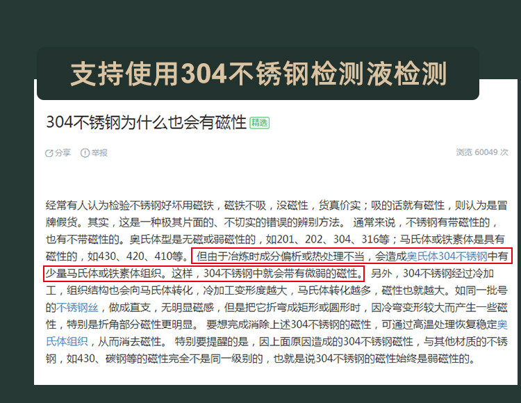Image resolution: width=521 pixels, height=403 pixels.
Task: Click the article title 304不锈钢为什么也会有磁性
Action: (146, 122)
